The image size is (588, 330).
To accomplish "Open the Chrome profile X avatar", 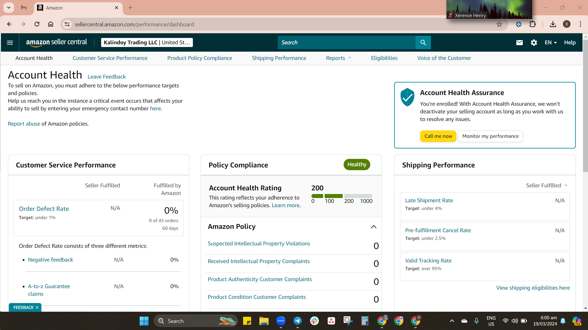I will coord(567,24).
